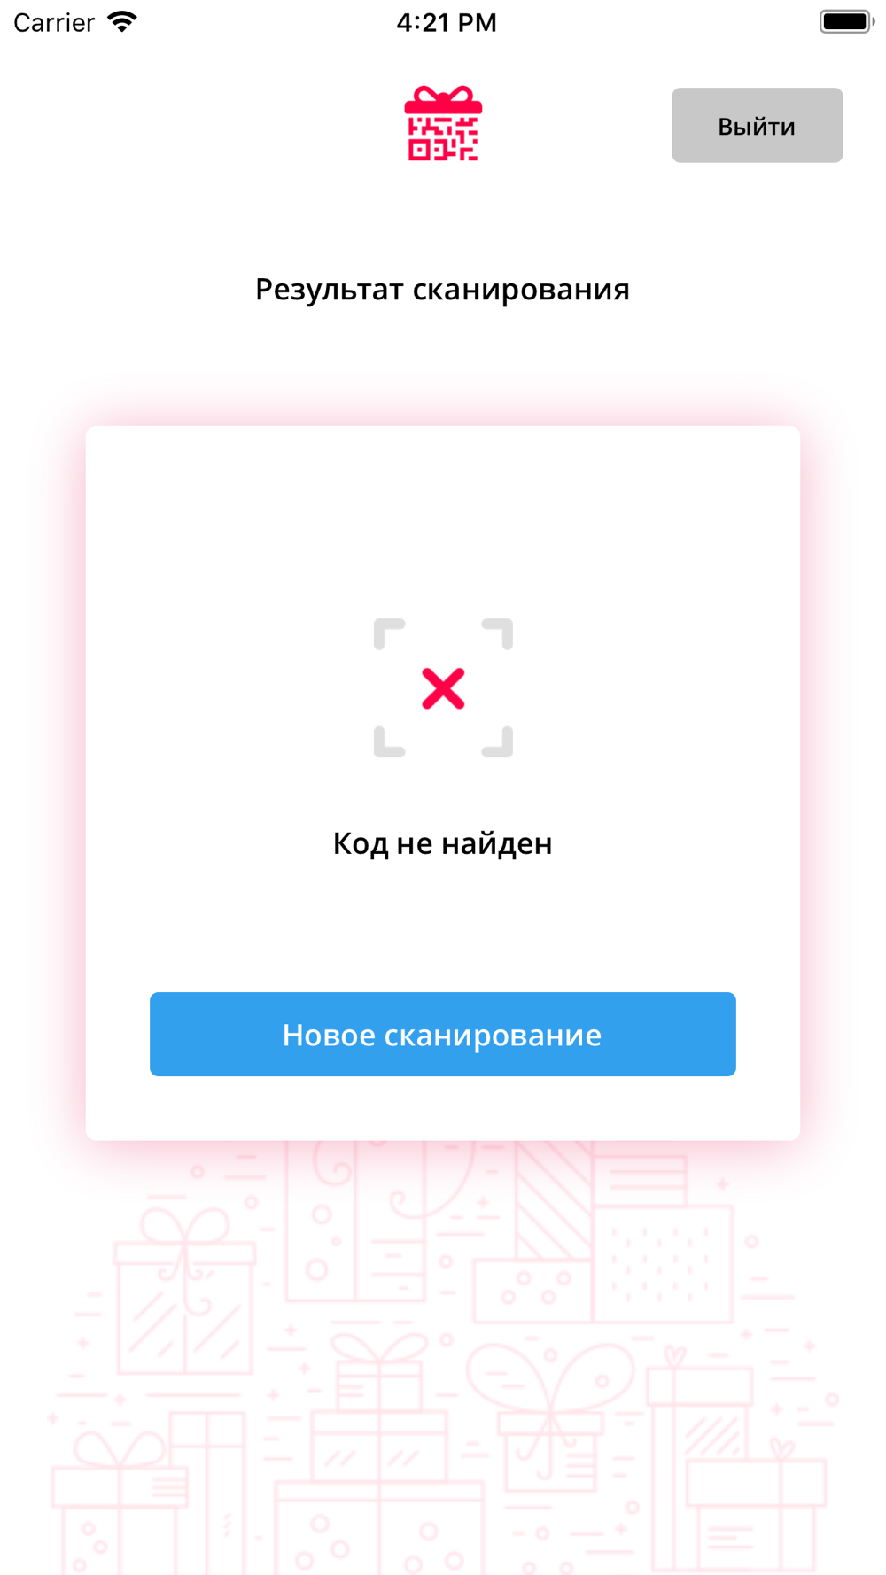This screenshot has height=1575, width=886.
Task: Select the Результат сканирования heading
Action: pyautogui.click(x=443, y=290)
